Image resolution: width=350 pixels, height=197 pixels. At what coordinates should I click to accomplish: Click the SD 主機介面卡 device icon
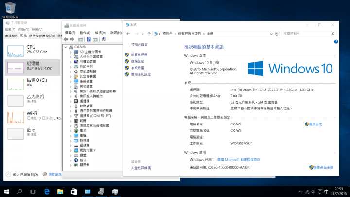tap(76, 52)
